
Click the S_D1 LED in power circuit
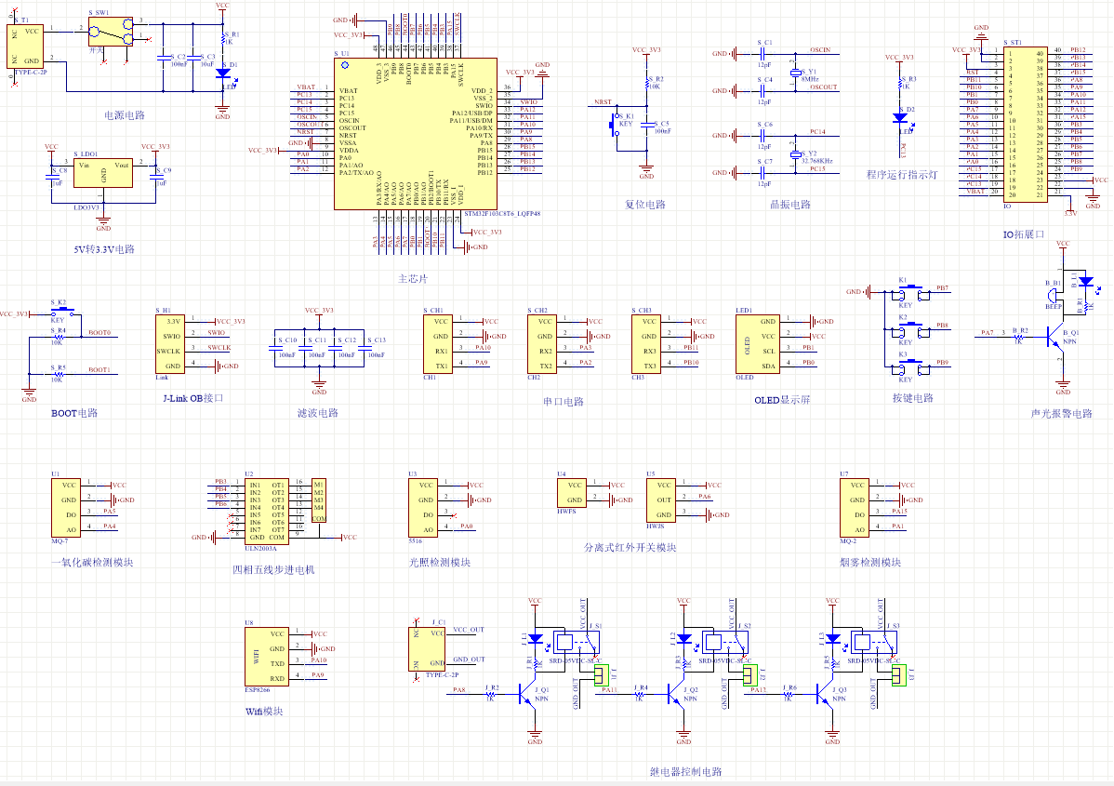tap(223, 73)
